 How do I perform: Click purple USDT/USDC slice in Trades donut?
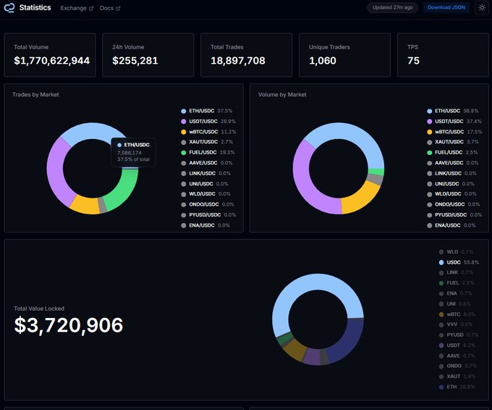pyautogui.click(x=55, y=172)
